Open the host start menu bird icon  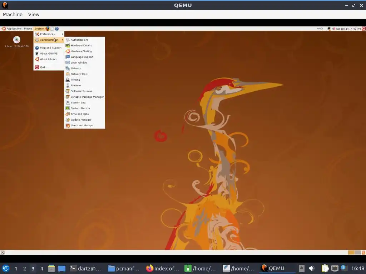tap(6, 268)
